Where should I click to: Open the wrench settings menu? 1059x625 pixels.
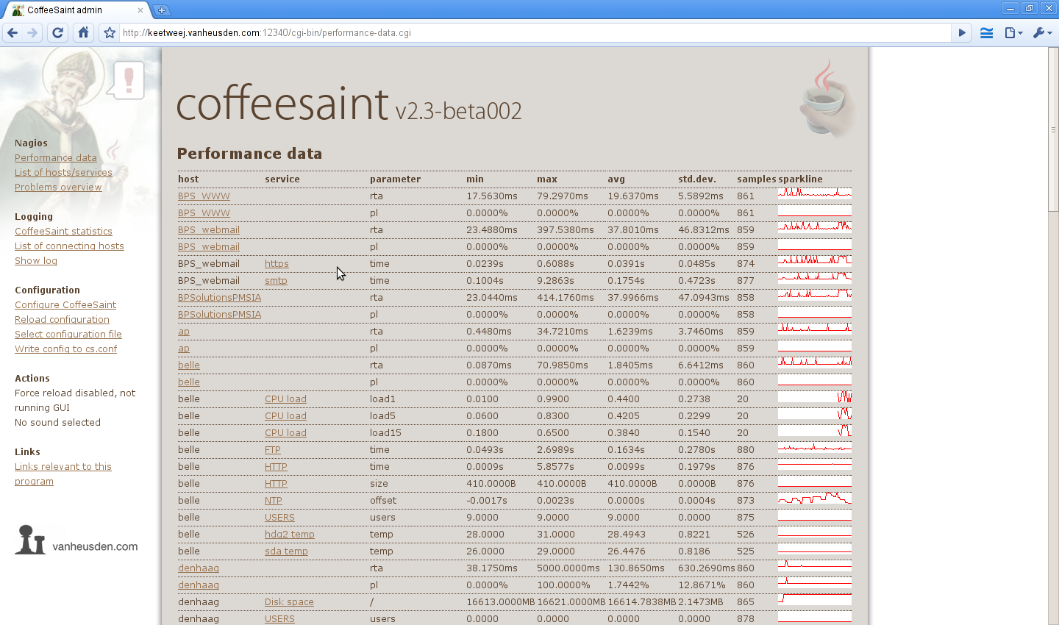point(1042,32)
